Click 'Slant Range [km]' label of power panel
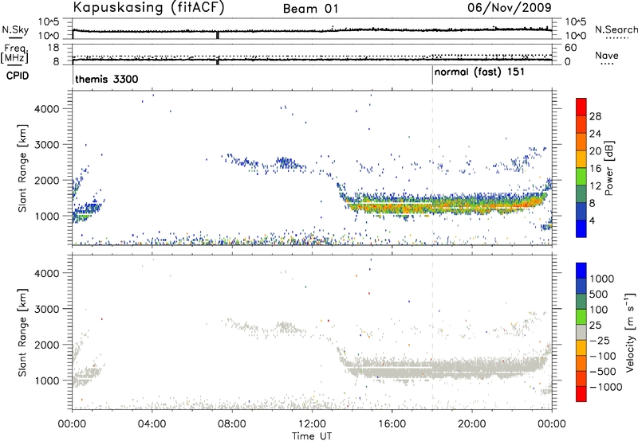The image size is (638, 441). click(22, 169)
